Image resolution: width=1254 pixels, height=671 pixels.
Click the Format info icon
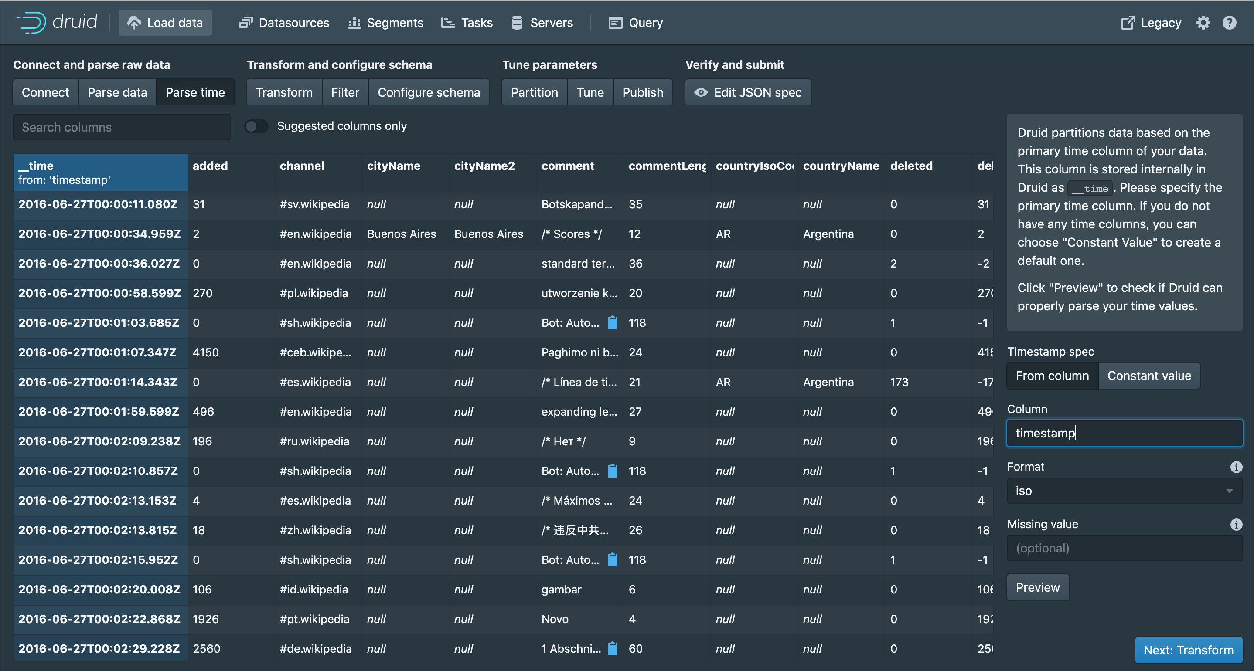click(x=1236, y=467)
